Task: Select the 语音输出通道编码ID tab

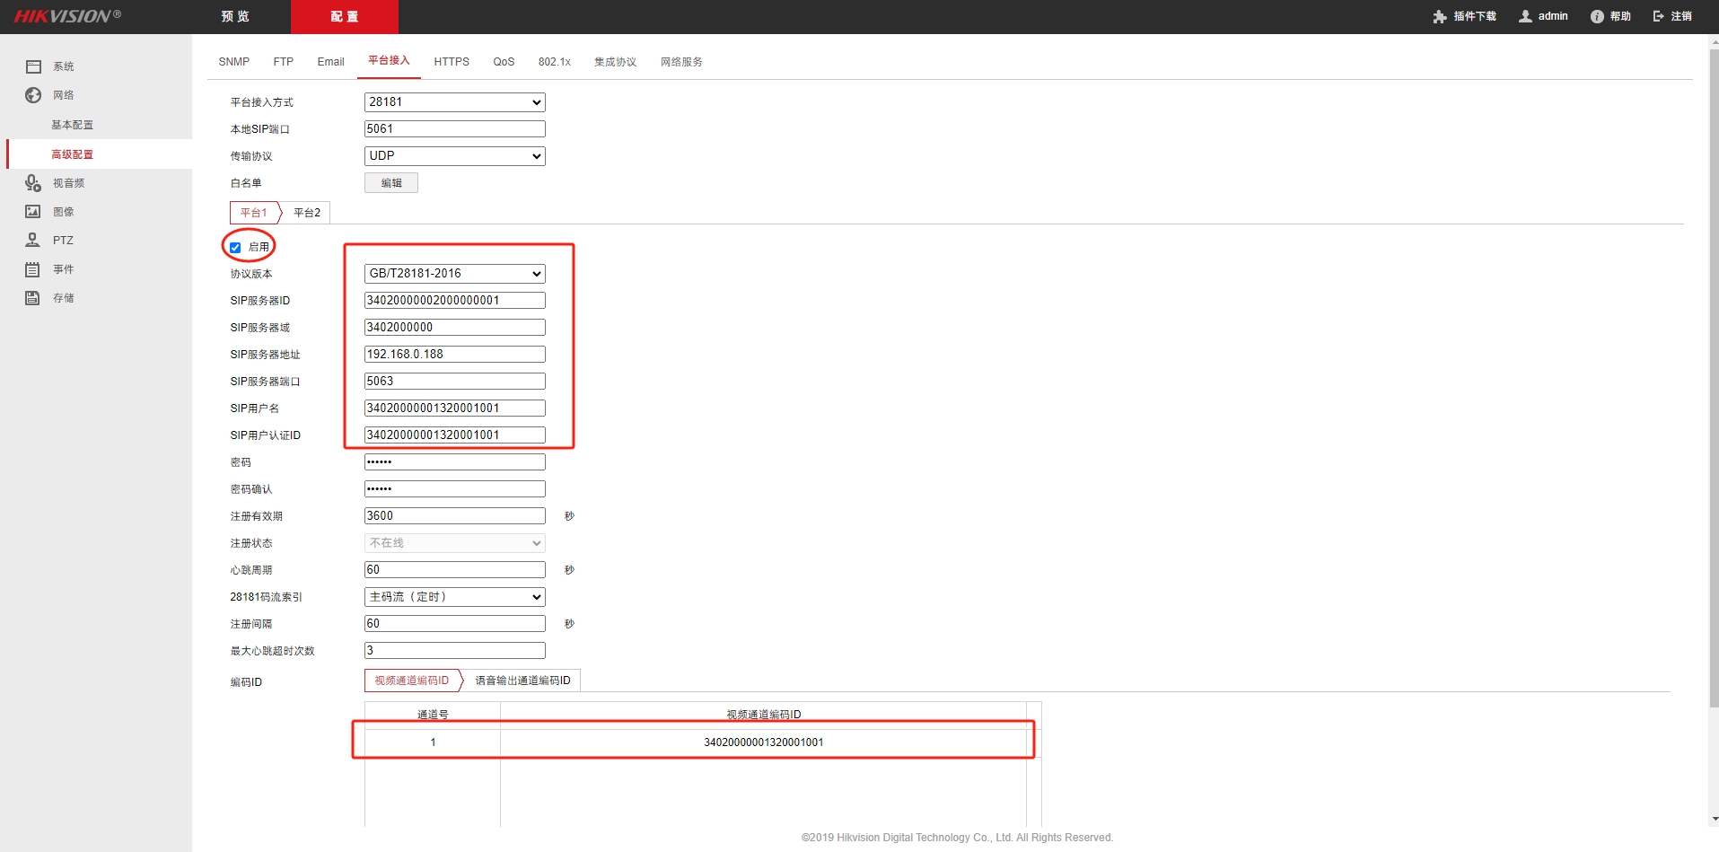Action: tap(523, 681)
